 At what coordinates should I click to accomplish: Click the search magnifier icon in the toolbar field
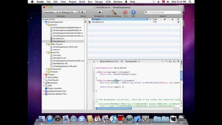[x=146, y=12]
